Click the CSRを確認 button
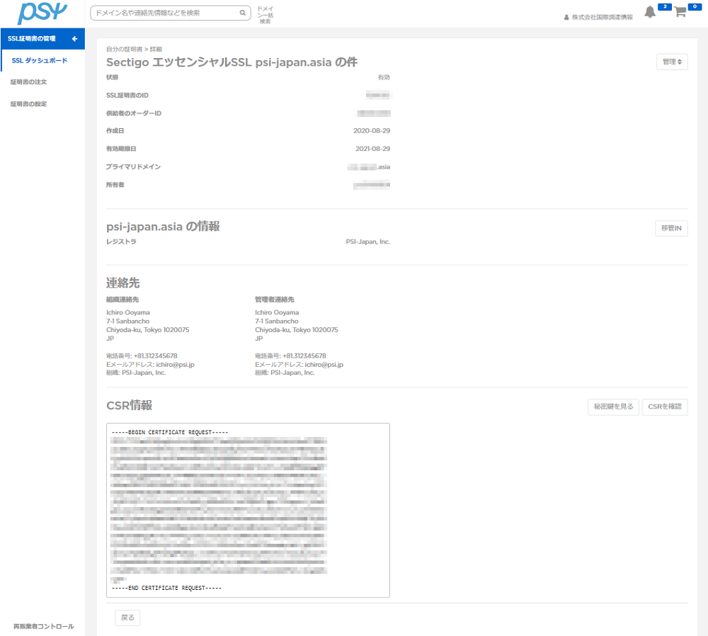This screenshot has width=708, height=636. click(x=665, y=407)
